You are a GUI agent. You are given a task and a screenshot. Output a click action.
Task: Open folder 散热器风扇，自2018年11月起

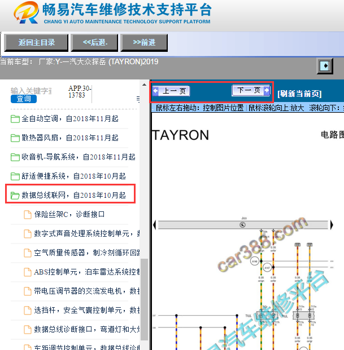pos(69,138)
